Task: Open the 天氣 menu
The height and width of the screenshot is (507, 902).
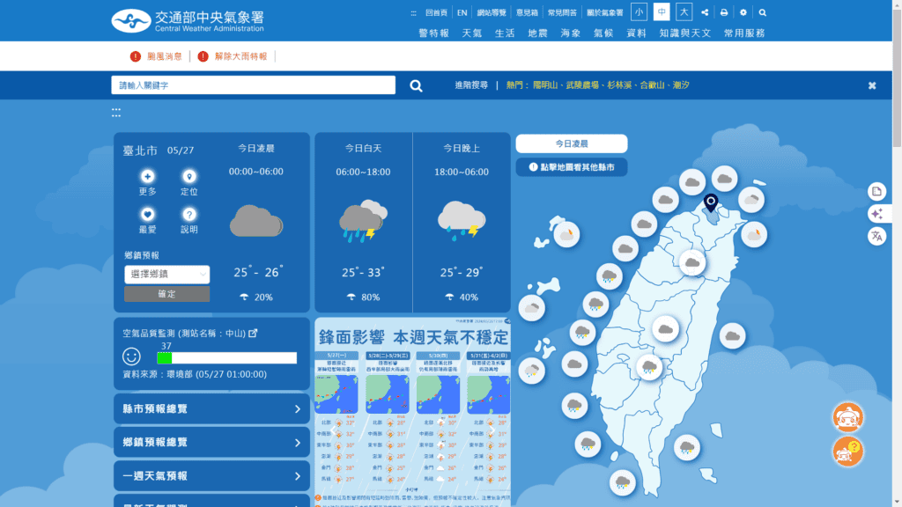Action: click(472, 33)
